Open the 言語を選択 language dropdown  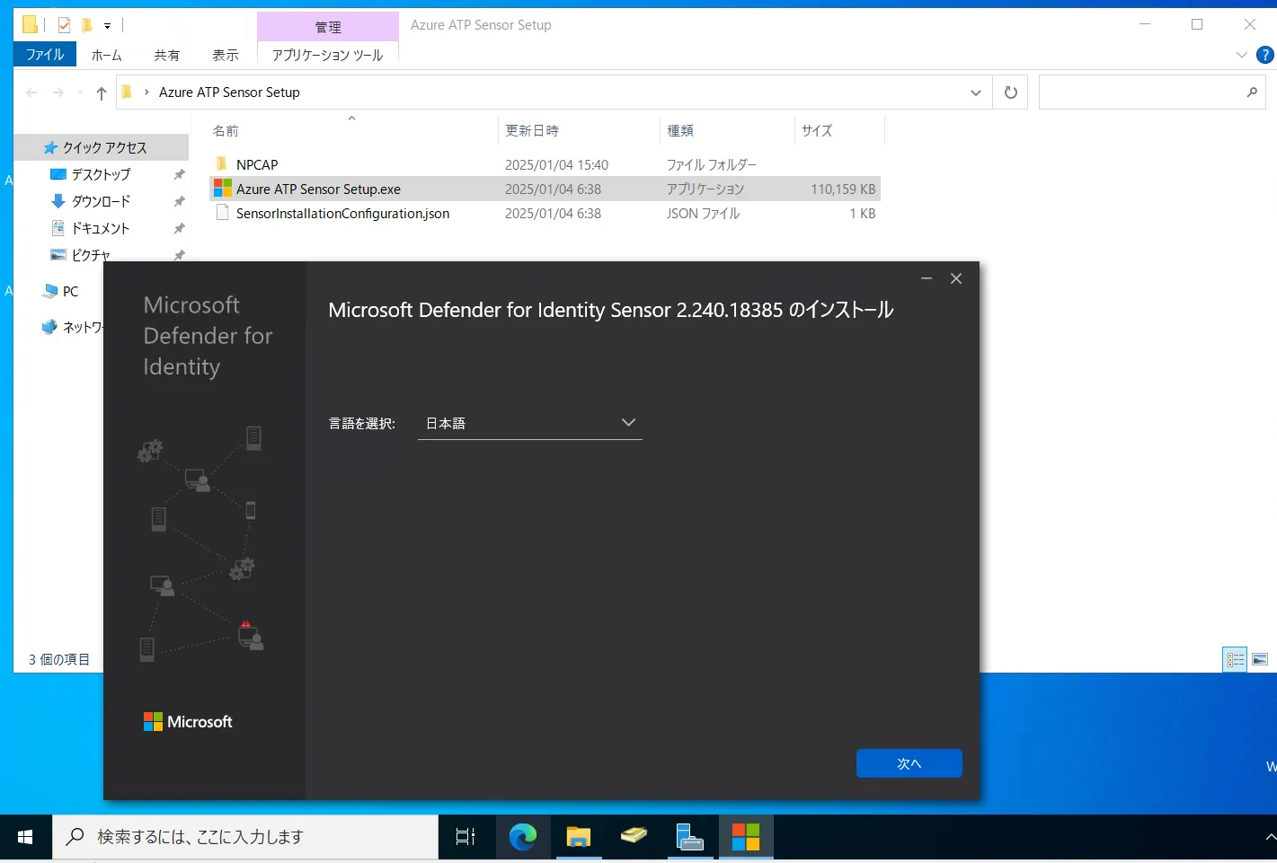(529, 422)
